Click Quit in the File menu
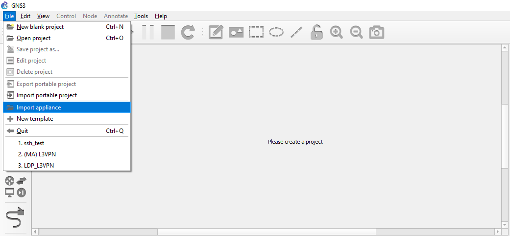 click(x=23, y=131)
